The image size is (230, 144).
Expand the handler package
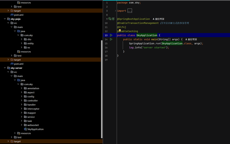(22, 105)
